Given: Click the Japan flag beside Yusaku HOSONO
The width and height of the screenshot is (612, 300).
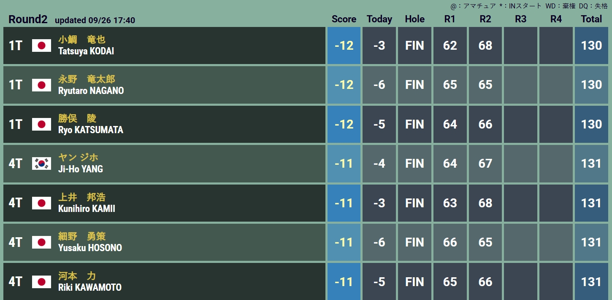Looking at the screenshot, I should pyautogui.click(x=41, y=242).
